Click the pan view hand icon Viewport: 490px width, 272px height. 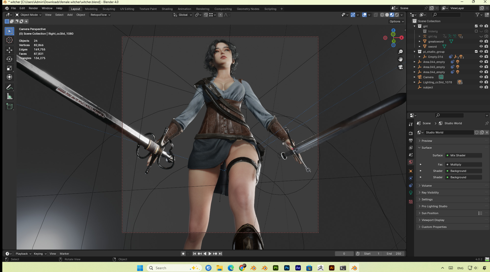(401, 59)
